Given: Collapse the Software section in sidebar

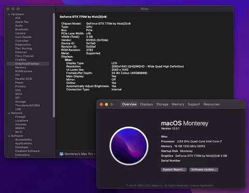Looking at the screenshot, I should click(x=9, y=136).
